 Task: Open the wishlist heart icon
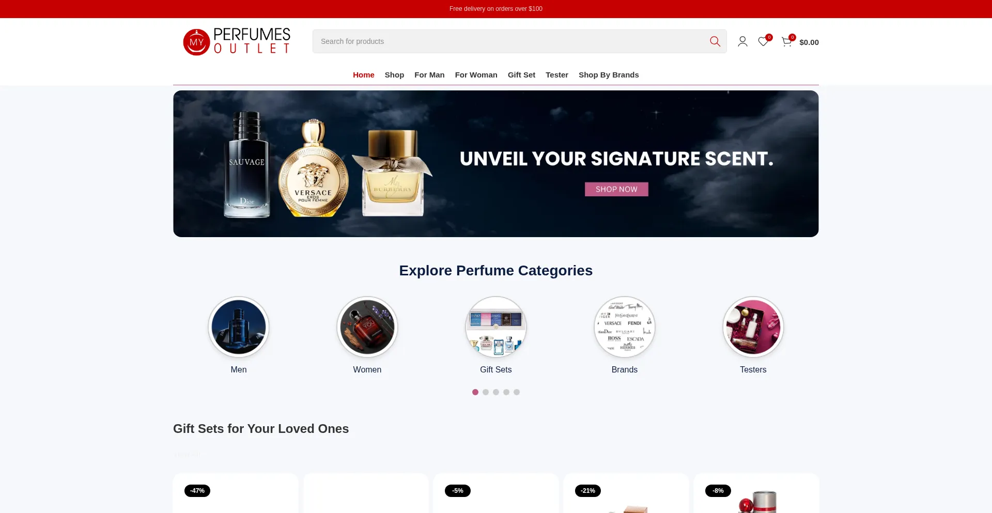coord(763,41)
